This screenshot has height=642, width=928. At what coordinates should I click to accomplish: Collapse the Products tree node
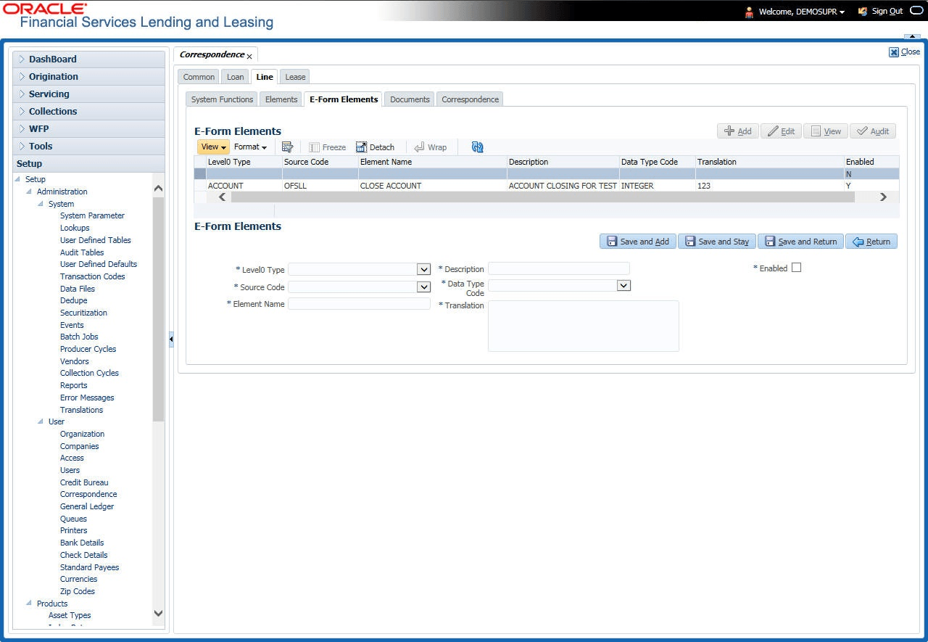pos(30,604)
